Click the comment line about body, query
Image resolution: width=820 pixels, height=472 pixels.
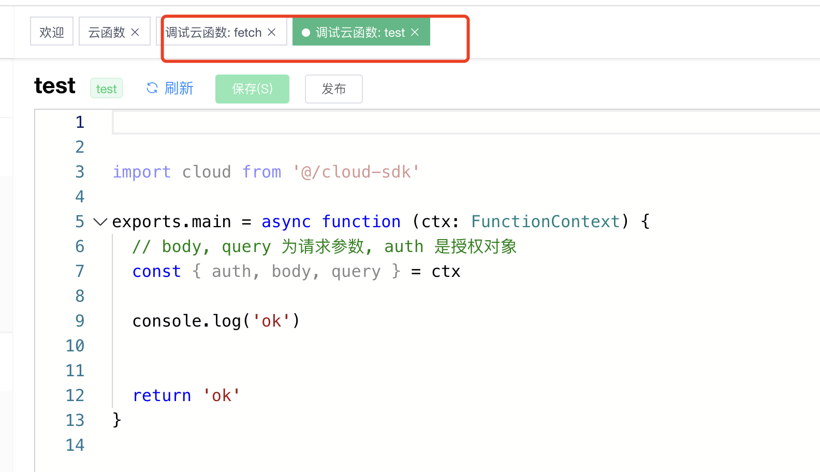(x=325, y=246)
